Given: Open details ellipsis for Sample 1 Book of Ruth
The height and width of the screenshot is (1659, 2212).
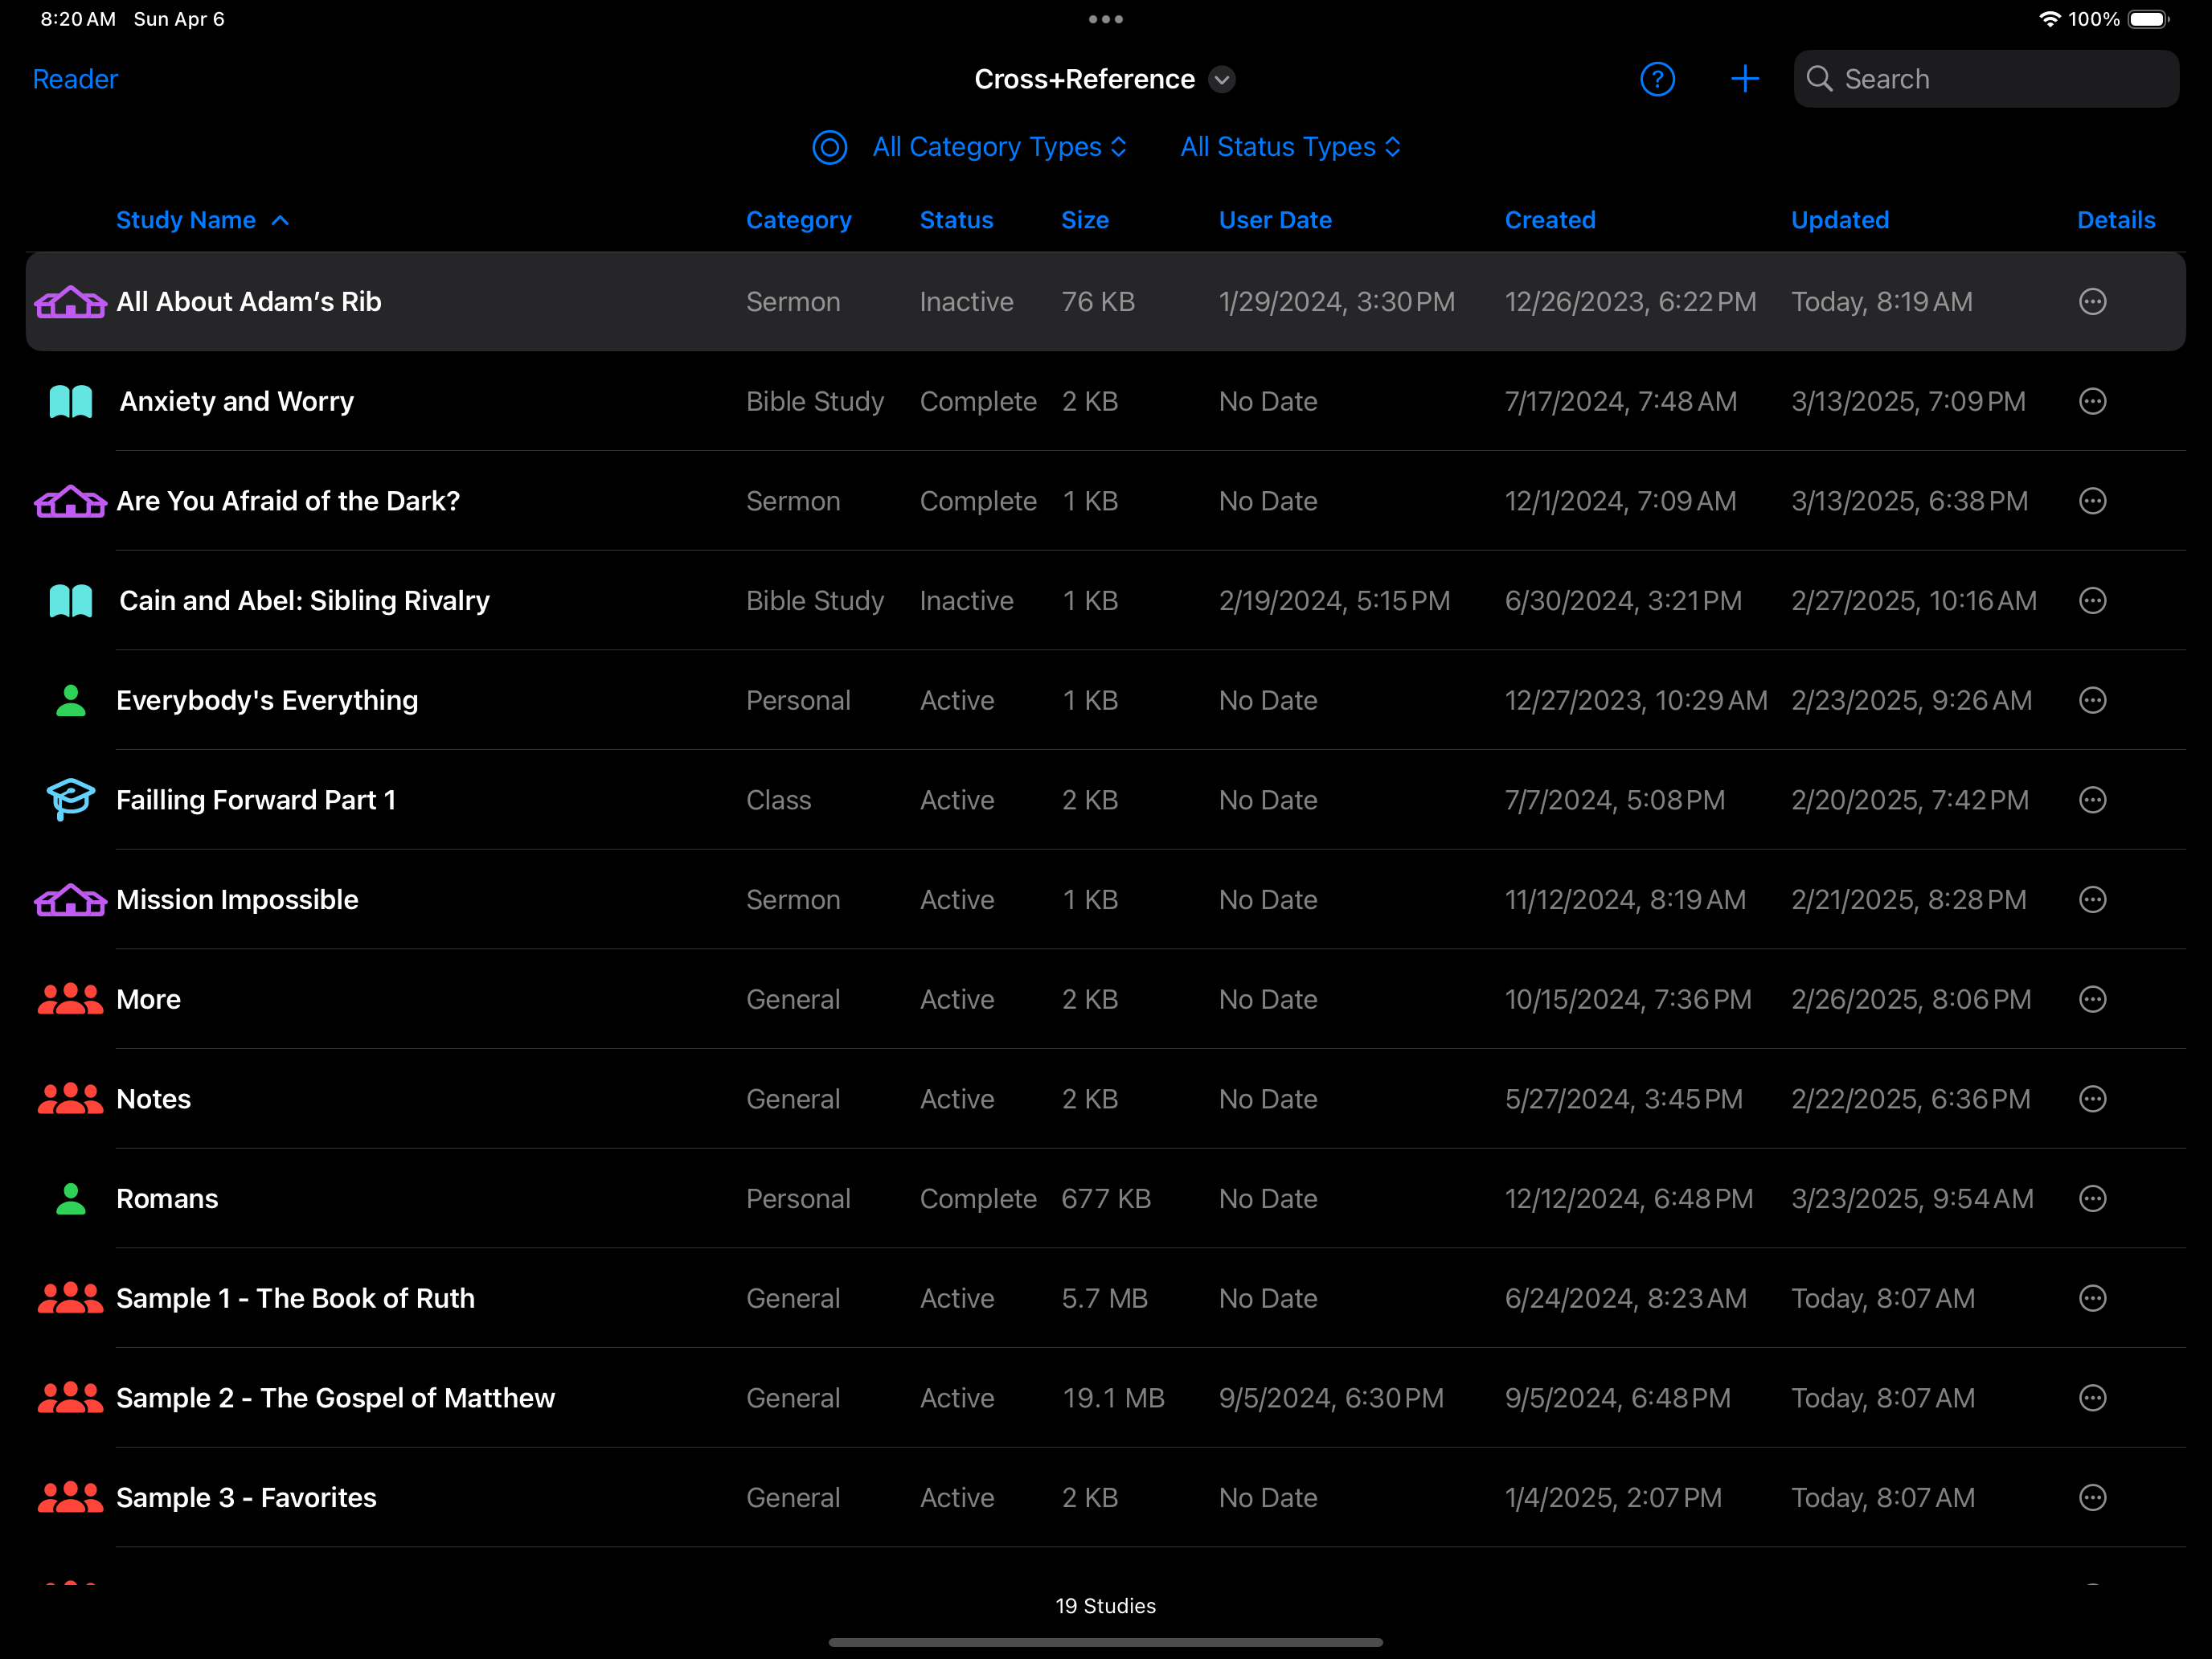Looking at the screenshot, I should tap(2092, 1298).
